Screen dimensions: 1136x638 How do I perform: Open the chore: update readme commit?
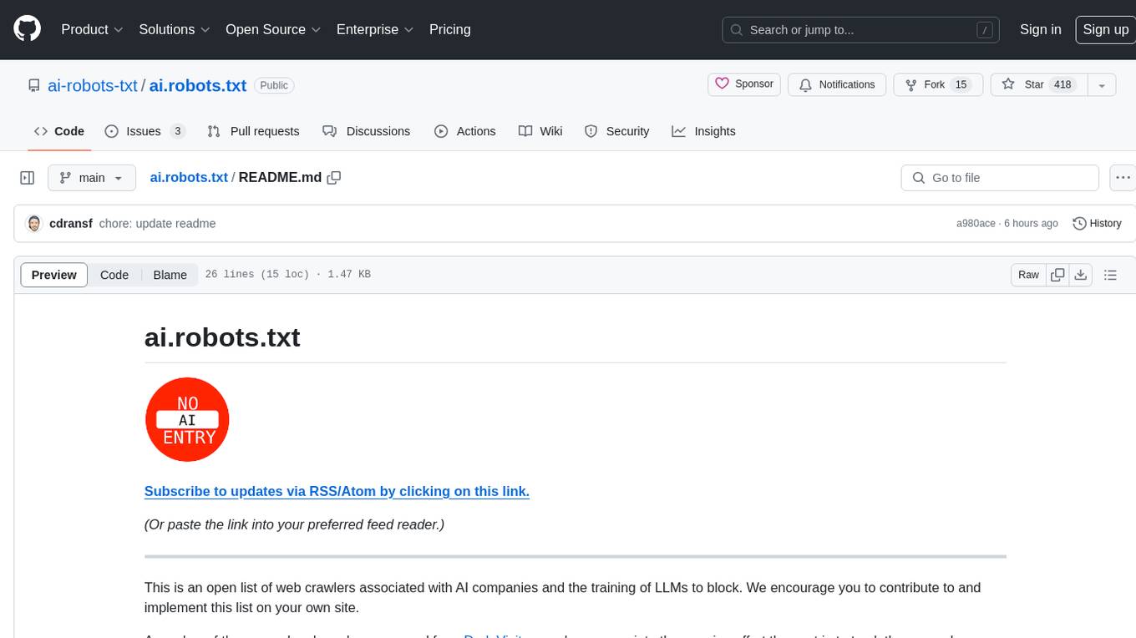coord(158,224)
